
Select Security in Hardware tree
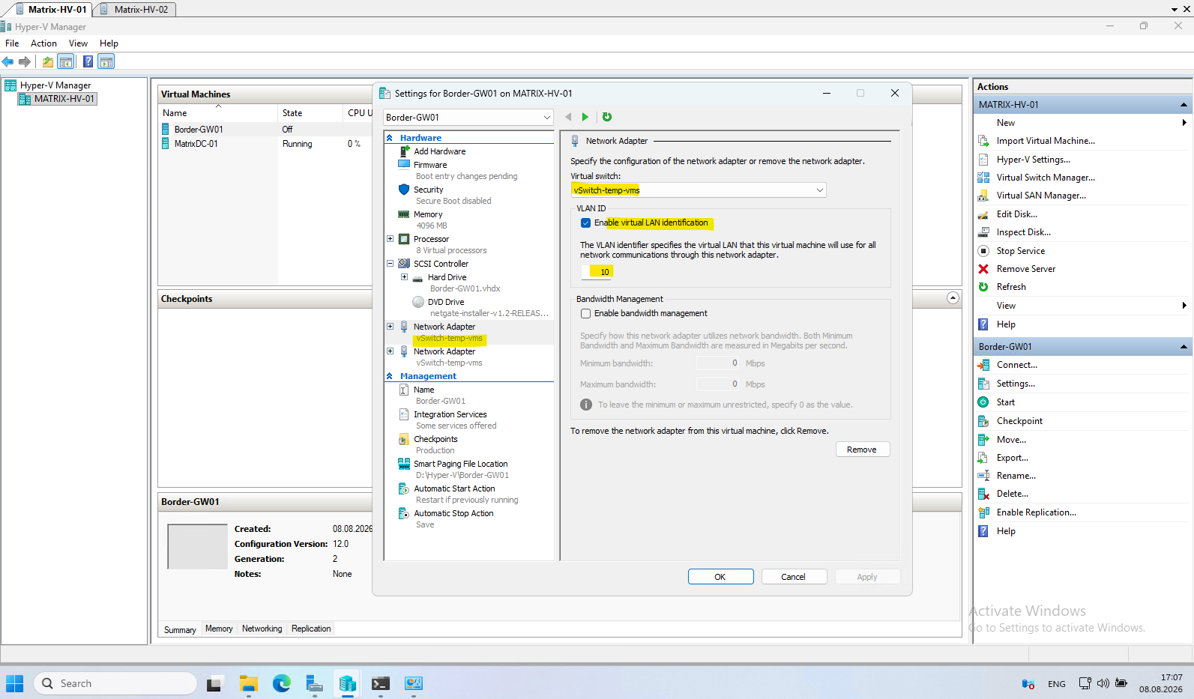429,190
